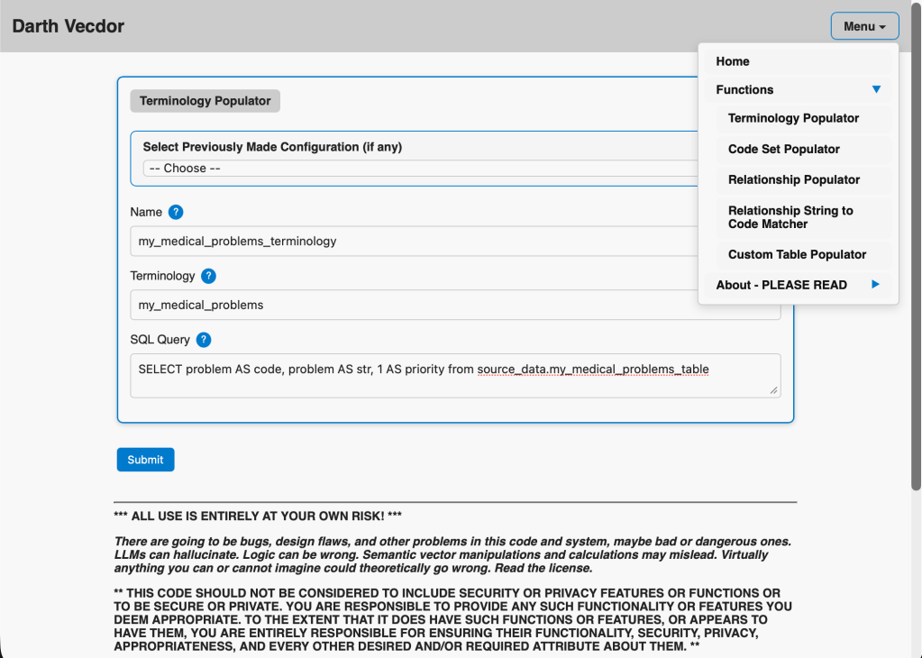Click into the Name input field
Image resolution: width=922 pixels, height=658 pixels.
[x=415, y=241]
